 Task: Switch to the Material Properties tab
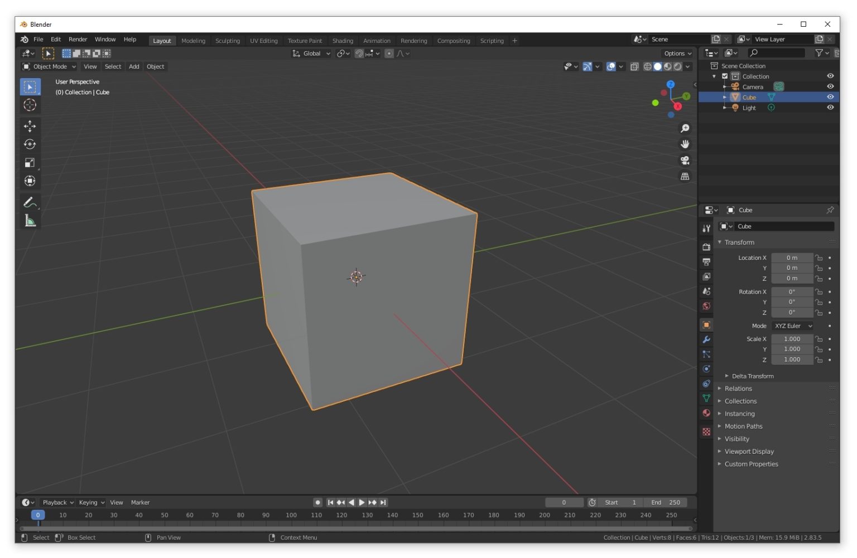tap(706, 413)
